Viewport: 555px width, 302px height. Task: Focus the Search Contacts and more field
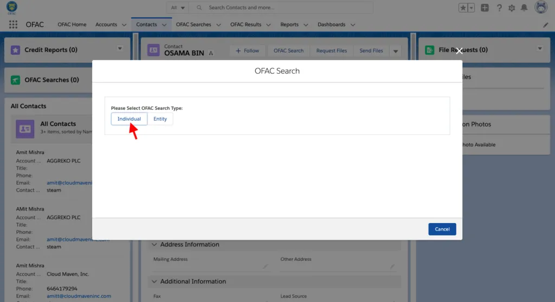281,8
